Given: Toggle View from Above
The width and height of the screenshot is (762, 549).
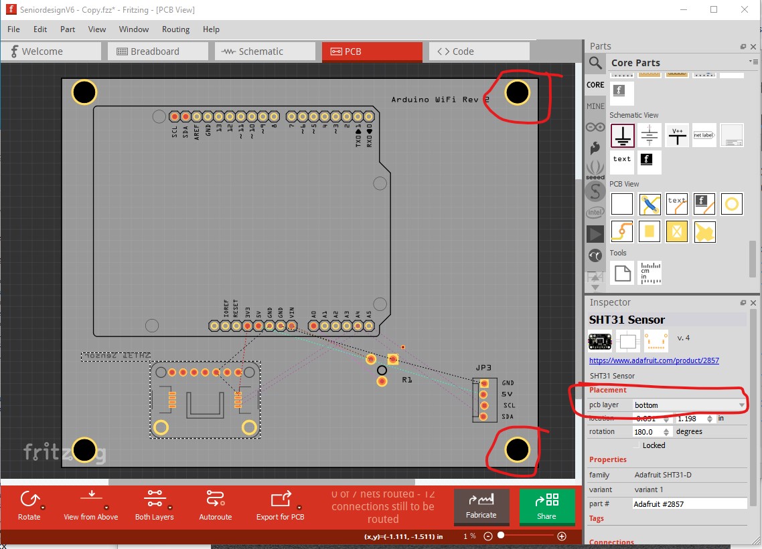Looking at the screenshot, I should coord(91,506).
